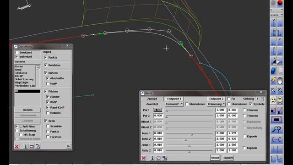
Task: Enable the Schattierung checkbox
Action: coord(17,130)
